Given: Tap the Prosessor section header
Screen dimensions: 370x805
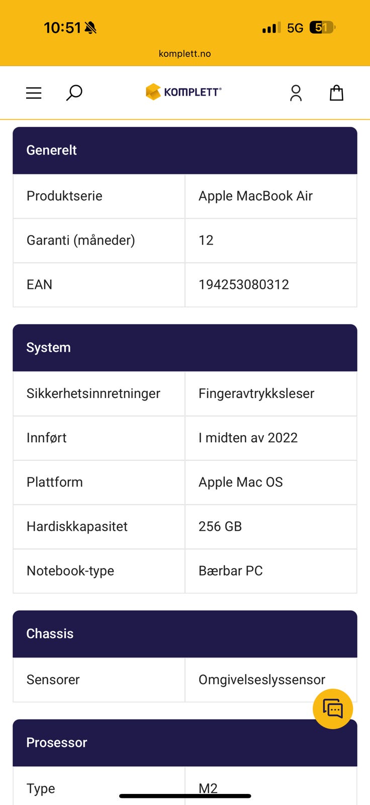Looking at the screenshot, I should point(185,743).
